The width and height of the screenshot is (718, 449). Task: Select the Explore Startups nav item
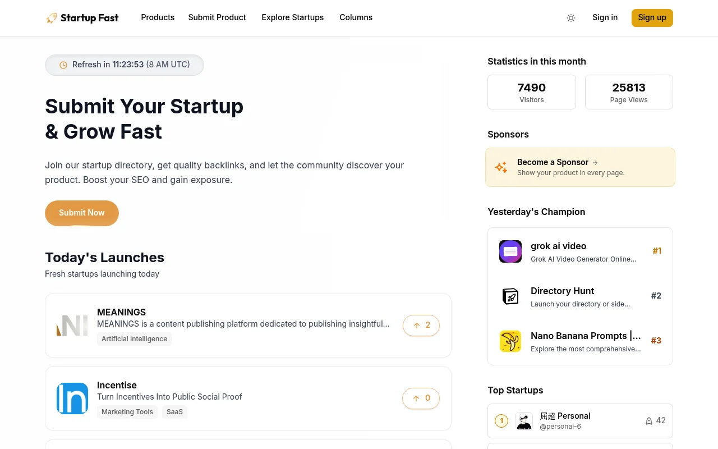point(292,17)
